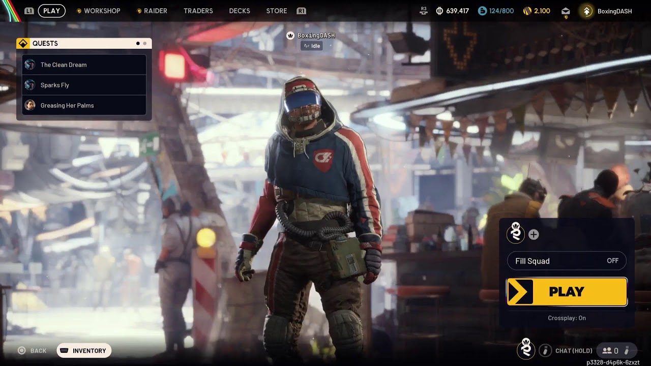
Task: Toggle Fill Squad on
Action: tap(567, 261)
